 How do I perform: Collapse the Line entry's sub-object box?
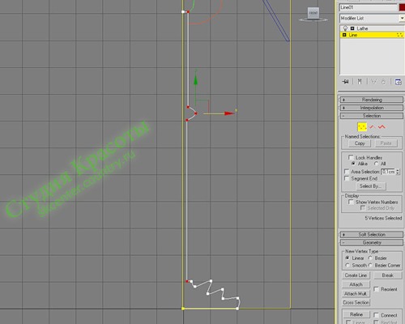344,35
